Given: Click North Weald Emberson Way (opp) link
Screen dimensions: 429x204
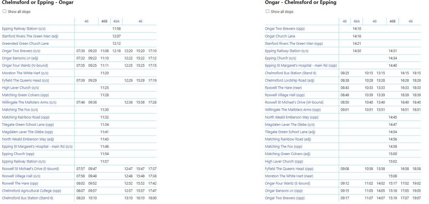Looking at the screenshot, I should tap(291, 117).
